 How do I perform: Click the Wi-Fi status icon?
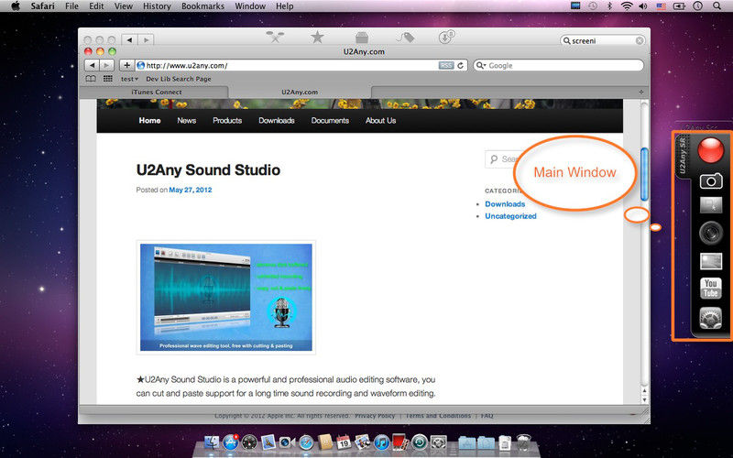click(627, 6)
